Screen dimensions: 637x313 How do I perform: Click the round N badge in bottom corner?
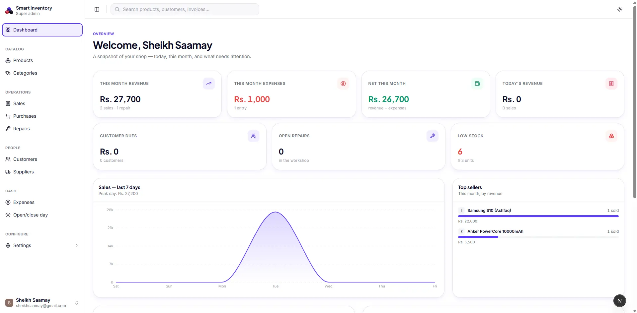click(619, 301)
